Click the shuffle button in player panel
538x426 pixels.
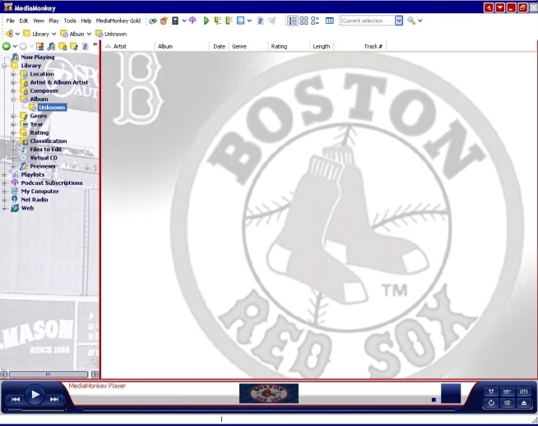click(491, 391)
